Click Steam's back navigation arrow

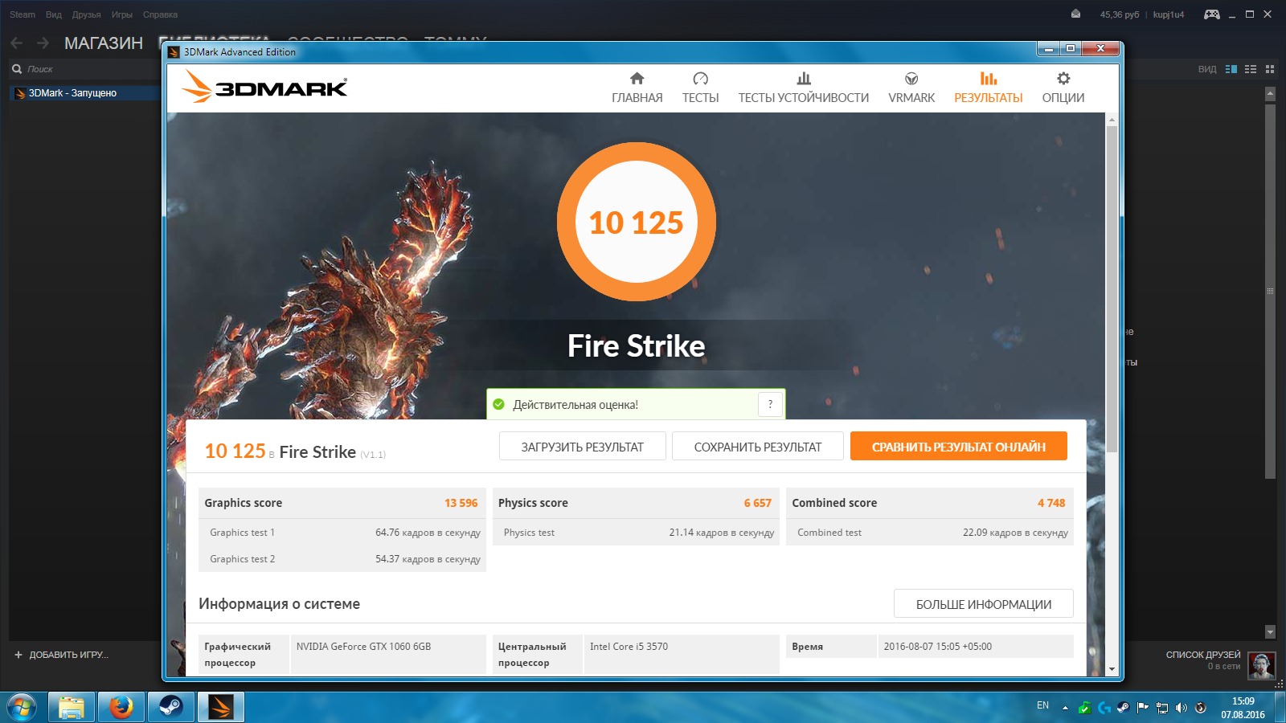point(17,43)
